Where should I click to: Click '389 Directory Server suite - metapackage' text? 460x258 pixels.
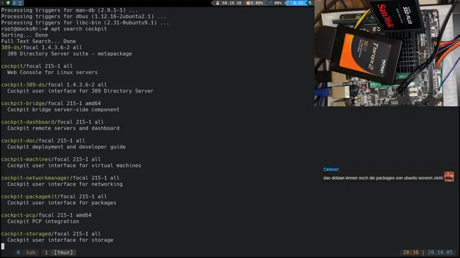point(69,54)
